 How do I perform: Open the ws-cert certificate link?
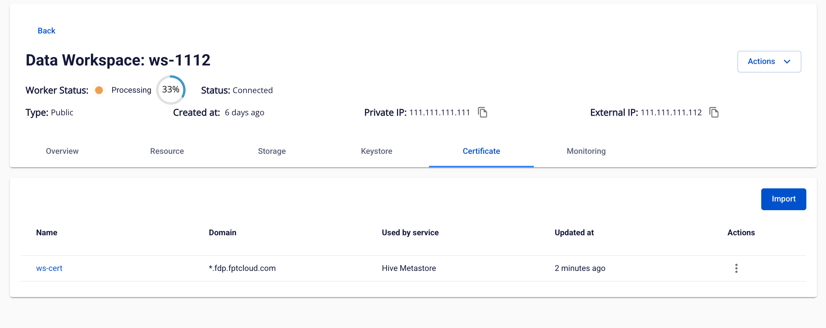[49, 268]
